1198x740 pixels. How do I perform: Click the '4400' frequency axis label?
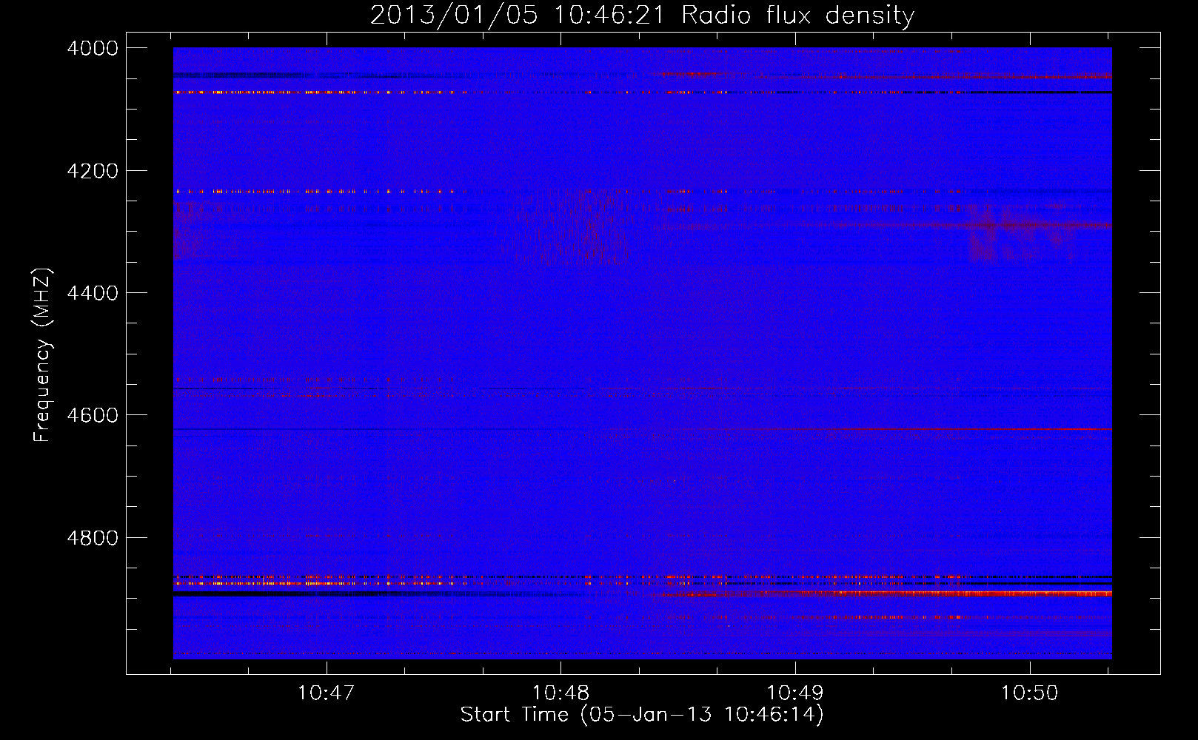(93, 293)
